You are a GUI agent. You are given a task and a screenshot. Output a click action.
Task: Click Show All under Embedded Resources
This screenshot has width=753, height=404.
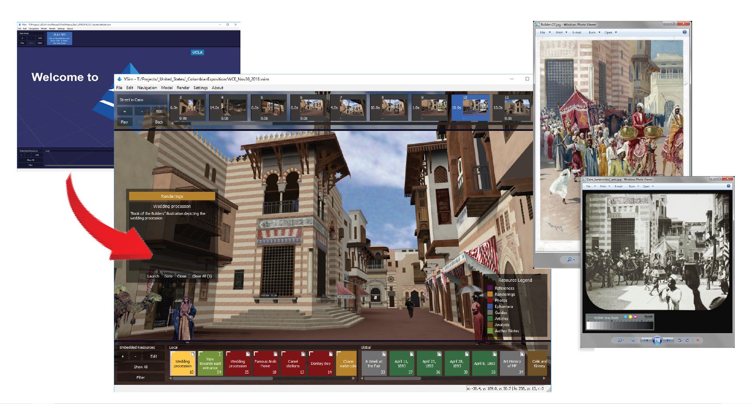point(140,367)
